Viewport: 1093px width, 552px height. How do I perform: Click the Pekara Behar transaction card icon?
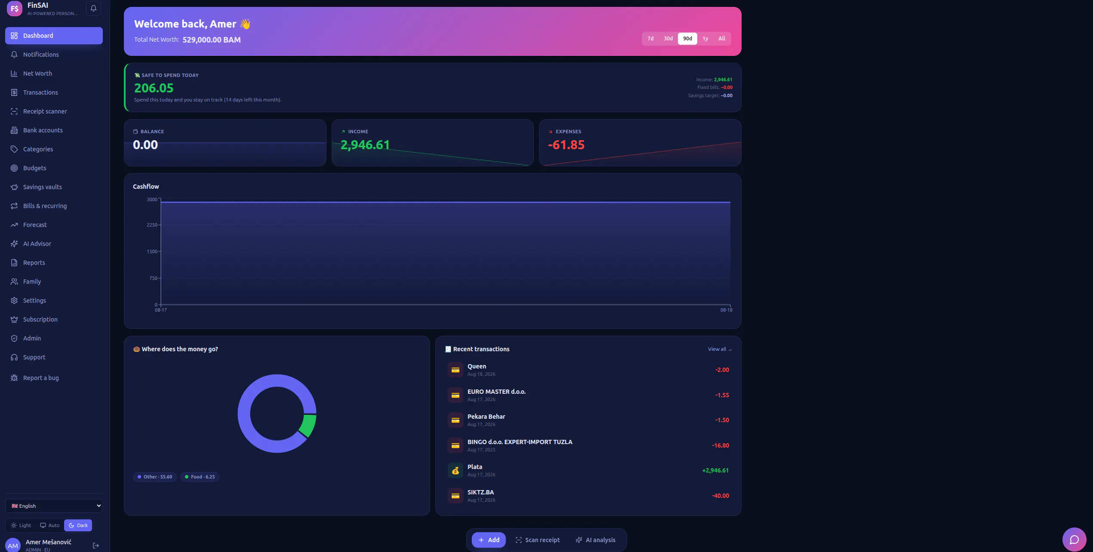(x=455, y=420)
